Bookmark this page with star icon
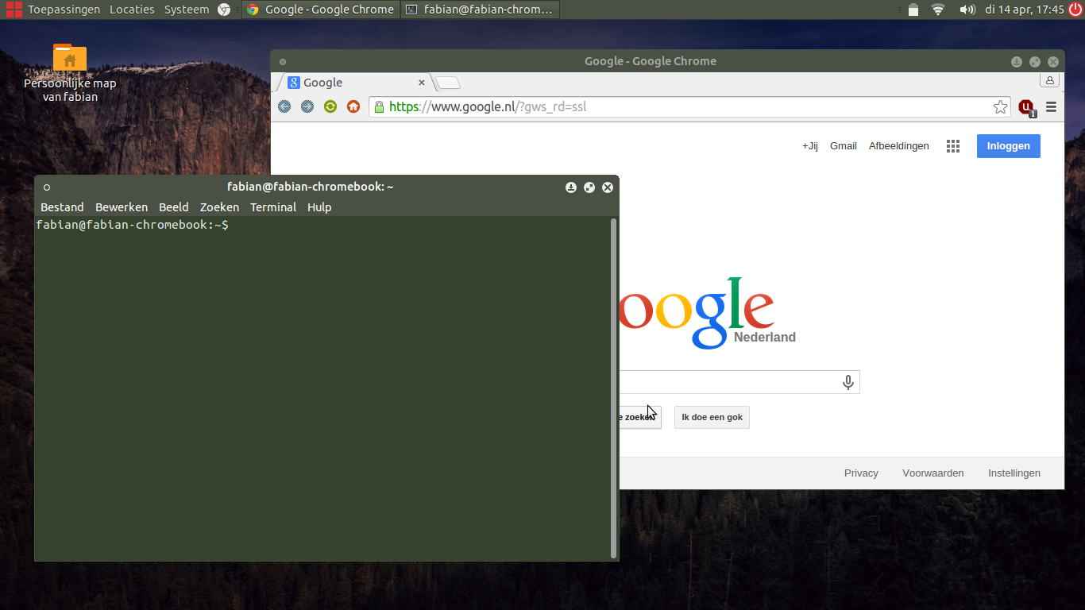This screenshot has width=1085, height=610. pyautogui.click(x=1000, y=106)
